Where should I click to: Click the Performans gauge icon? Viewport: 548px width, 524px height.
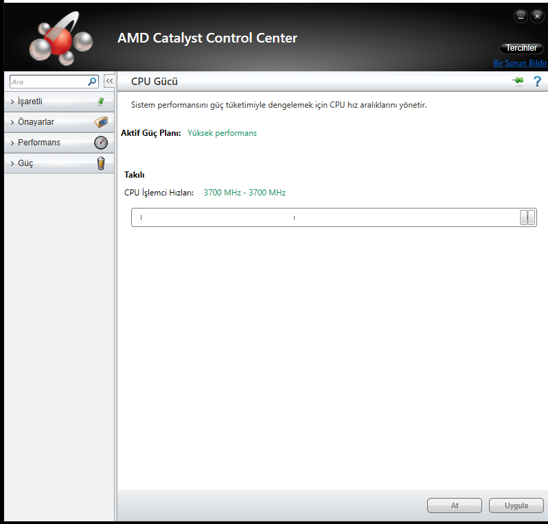(101, 143)
